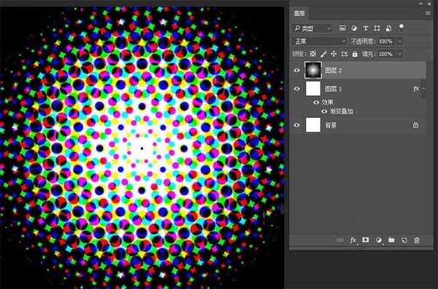438x289 pixels.
Task: Open the 正常 blend mode dropdown
Action: (320, 41)
